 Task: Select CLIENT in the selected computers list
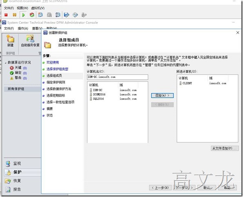[203, 83]
